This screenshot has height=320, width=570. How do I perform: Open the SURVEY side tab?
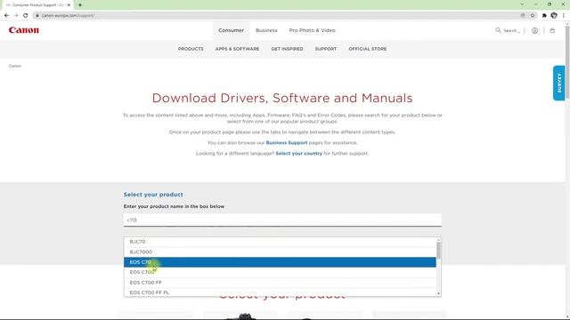point(559,83)
